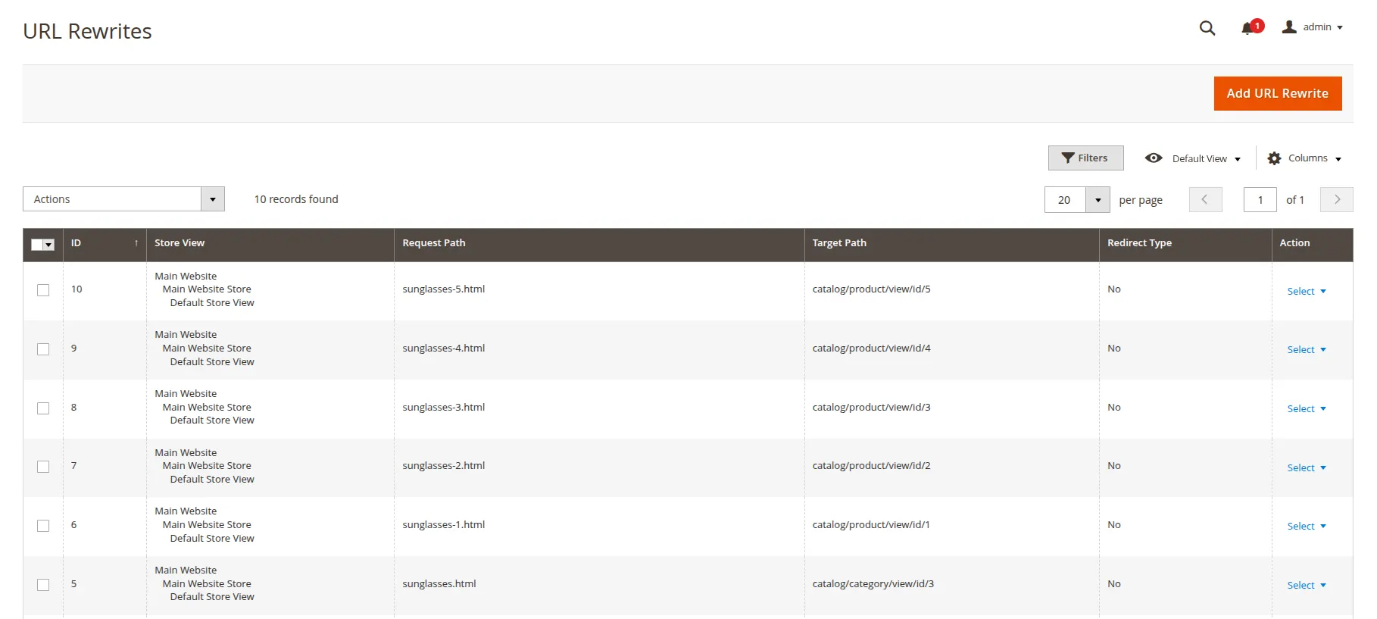Tick checkbox for row ID 7
The image size is (1377, 619).
click(x=43, y=467)
